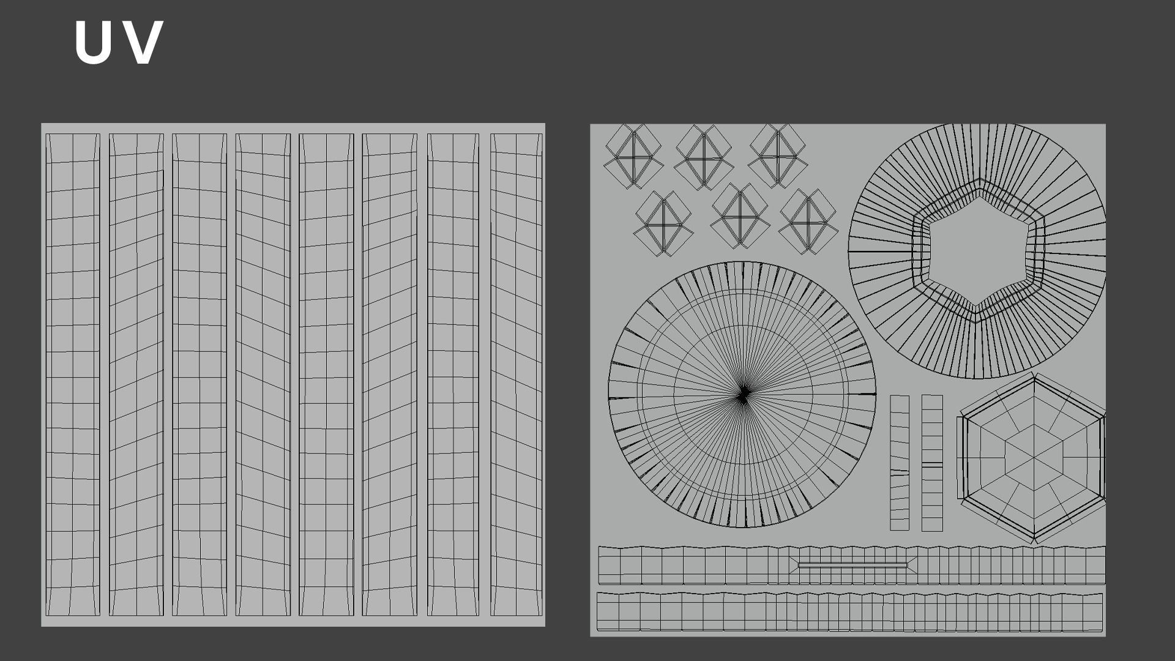Select bottom-left diamond-shaped UV island
The image size is (1175, 661).
[663, 223]
